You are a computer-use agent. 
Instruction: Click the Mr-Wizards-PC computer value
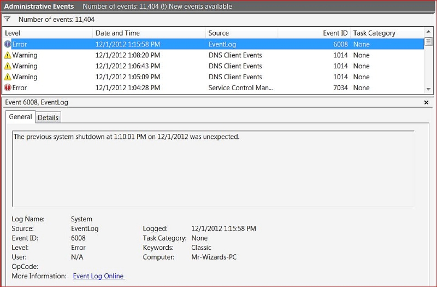(x=214, y=257)
